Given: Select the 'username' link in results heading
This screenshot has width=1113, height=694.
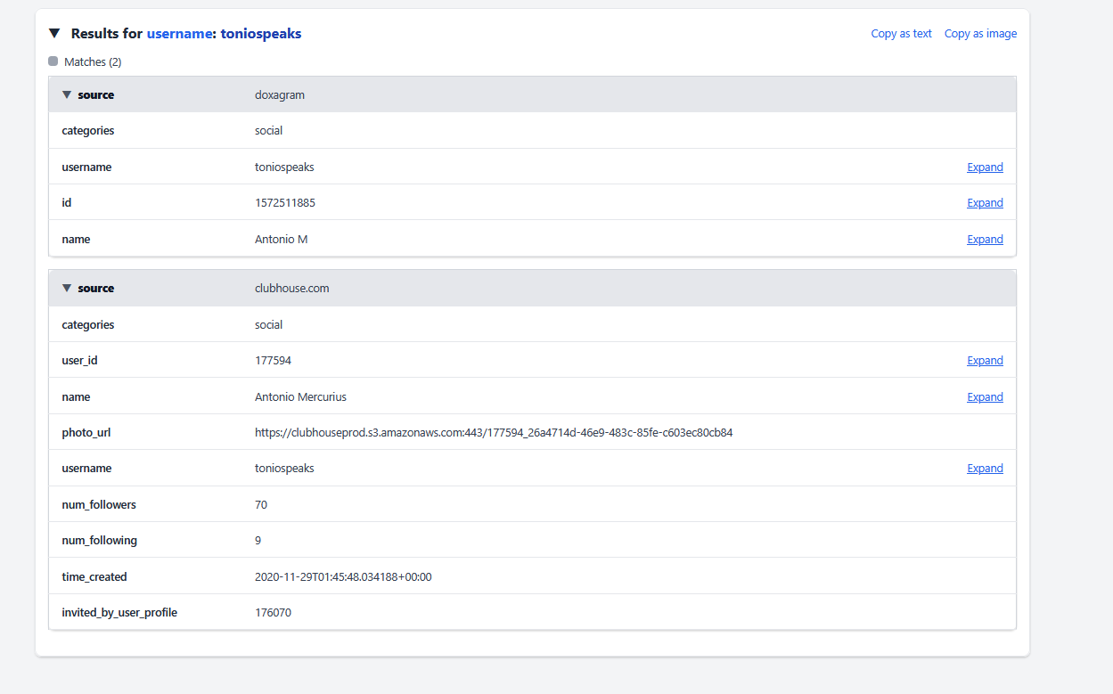Looking at the screenshot, I should click(x=178, y=34).
